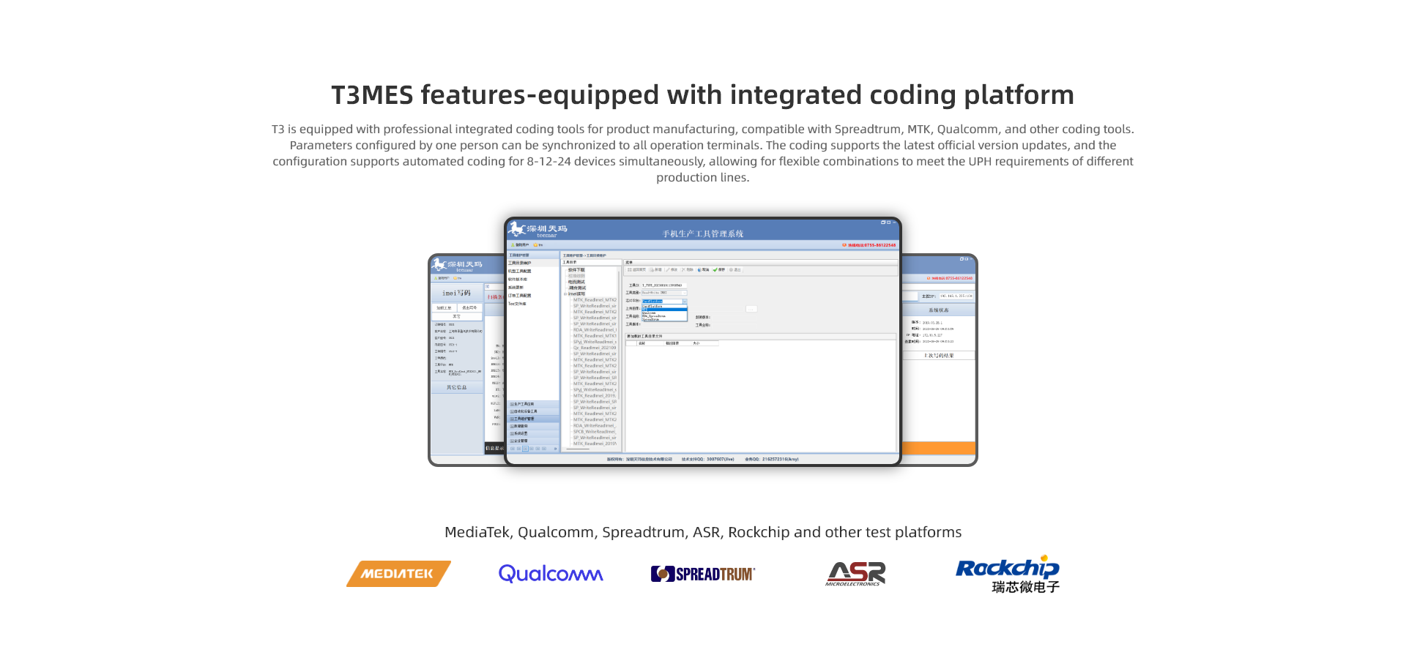Click the Spreadtrum logo
The width and height of the screenshot is (1406, 647).
(702, 574)
